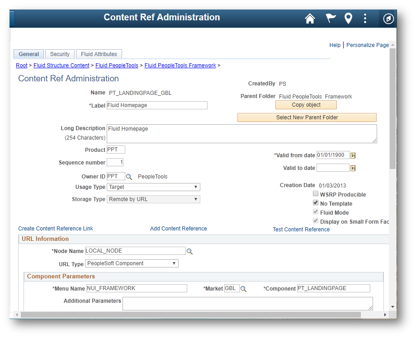
Task: Click the horizontal scrollbar at the bottom
Action: click(190, 315)
